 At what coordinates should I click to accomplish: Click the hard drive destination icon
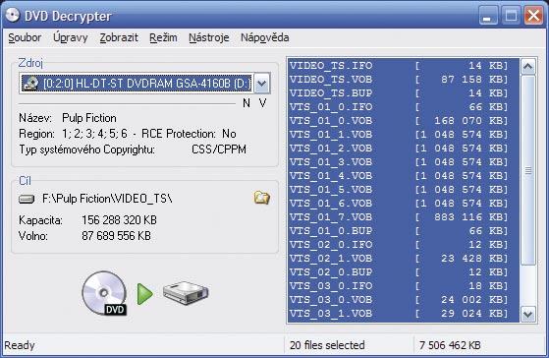[186, 293]
